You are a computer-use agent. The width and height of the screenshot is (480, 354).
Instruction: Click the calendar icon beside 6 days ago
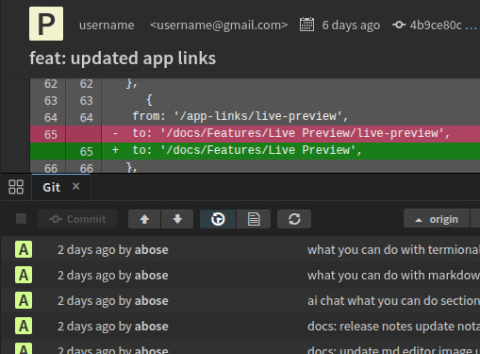[x=306, y=25]
